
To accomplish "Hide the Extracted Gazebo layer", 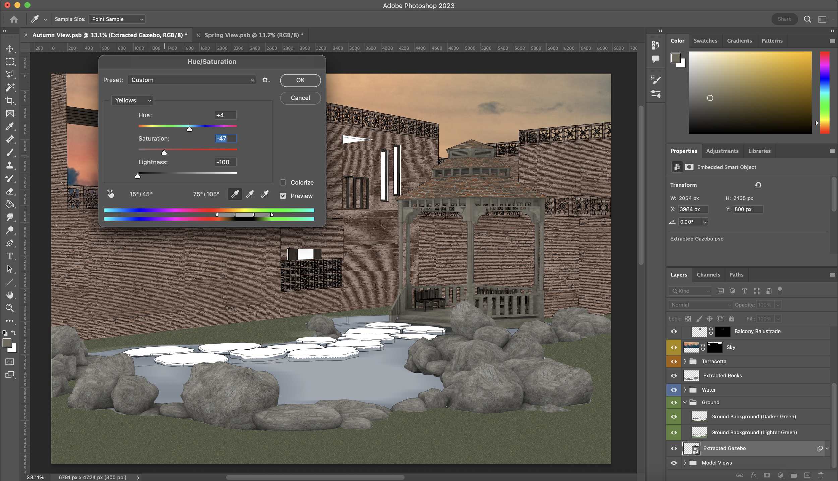I will (674, 448).
